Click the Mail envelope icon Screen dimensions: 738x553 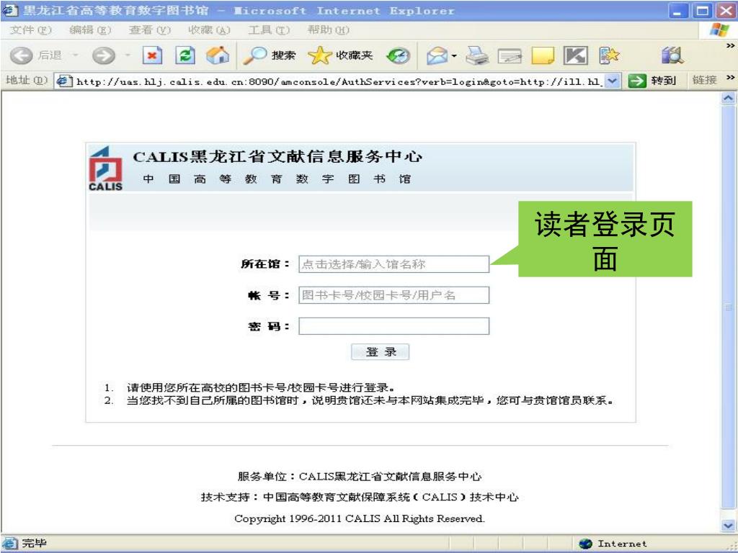[437, 56]
